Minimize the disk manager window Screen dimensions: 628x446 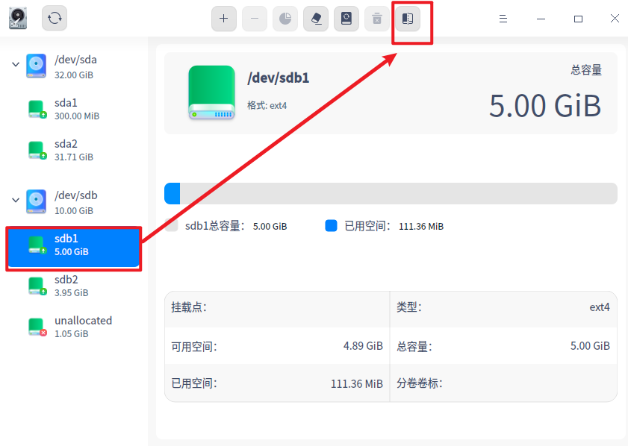point(541,19)
